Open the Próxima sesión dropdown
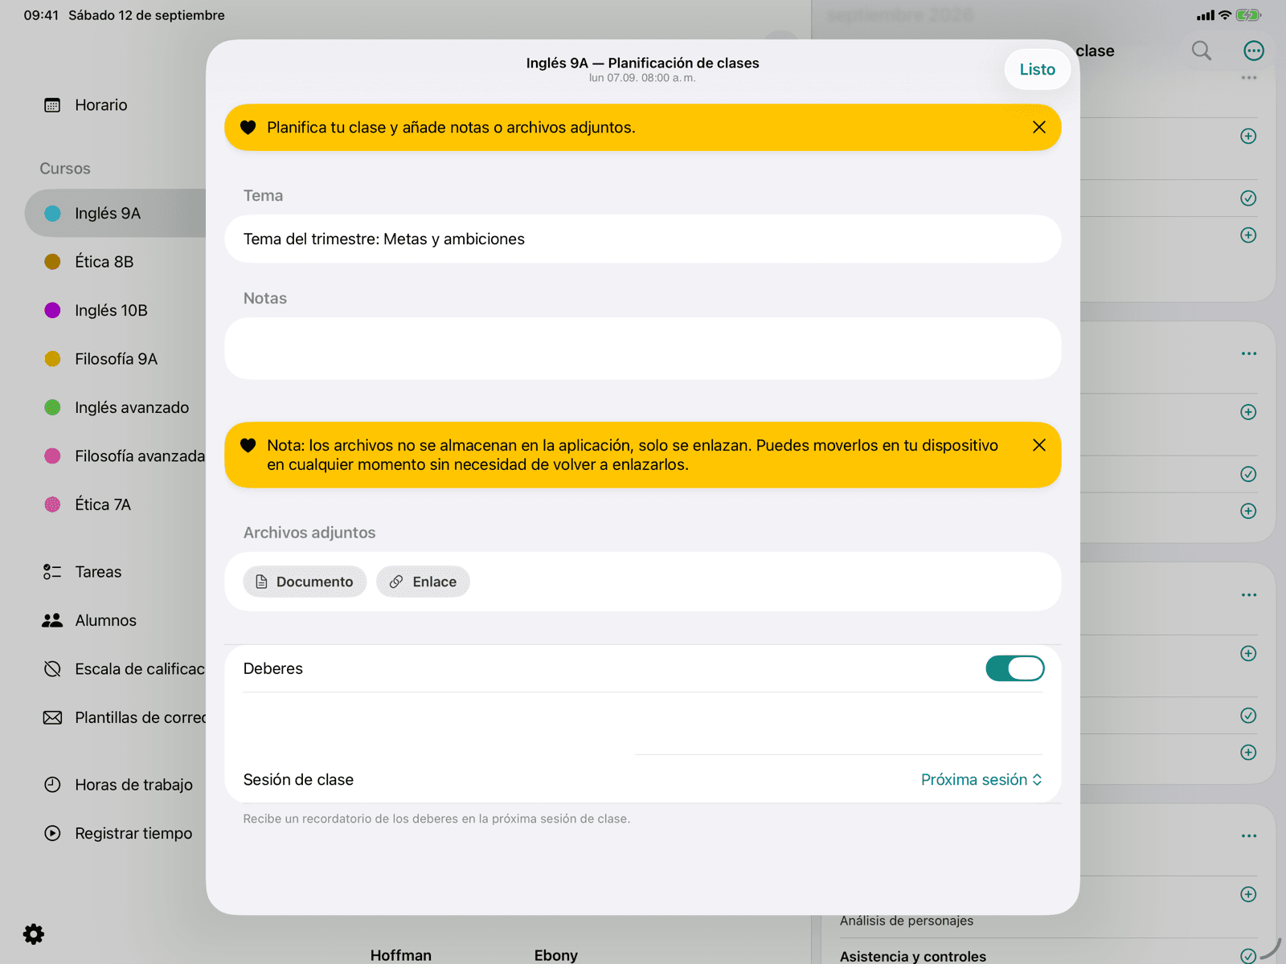Screen dimensions: 1286x964 981,780
